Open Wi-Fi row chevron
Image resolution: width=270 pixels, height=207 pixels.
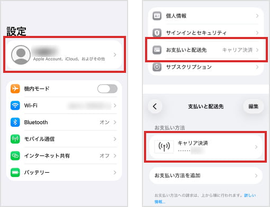pos(115,106)
